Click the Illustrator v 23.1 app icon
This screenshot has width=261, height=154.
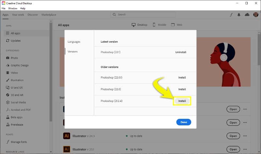point(67,149)
